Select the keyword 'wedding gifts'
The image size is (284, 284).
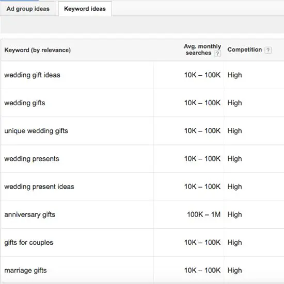25,103
